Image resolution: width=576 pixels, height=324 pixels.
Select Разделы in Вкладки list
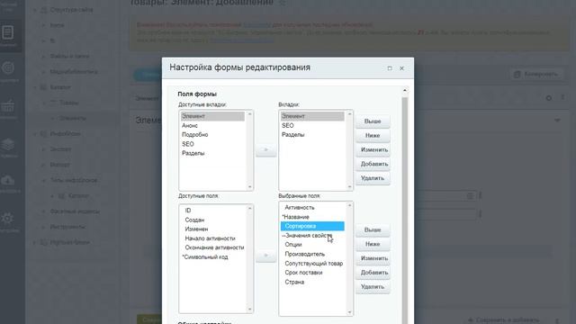(x=312, y=135)
